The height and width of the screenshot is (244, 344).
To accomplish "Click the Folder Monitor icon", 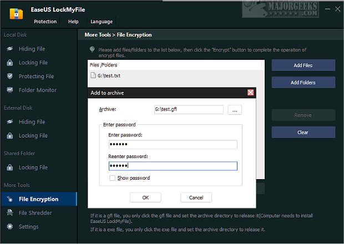I will click(x=10, y=90).
